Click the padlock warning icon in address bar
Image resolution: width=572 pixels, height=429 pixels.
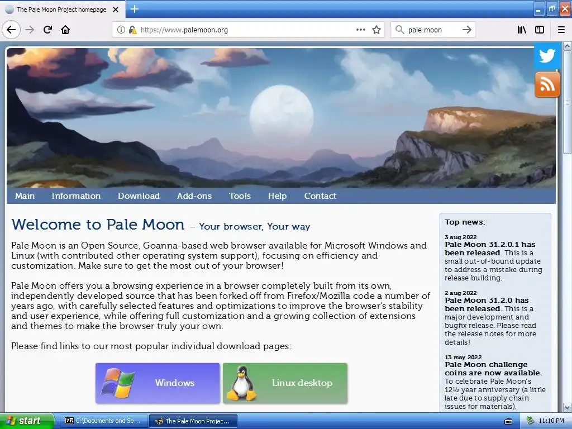[132, 30]
